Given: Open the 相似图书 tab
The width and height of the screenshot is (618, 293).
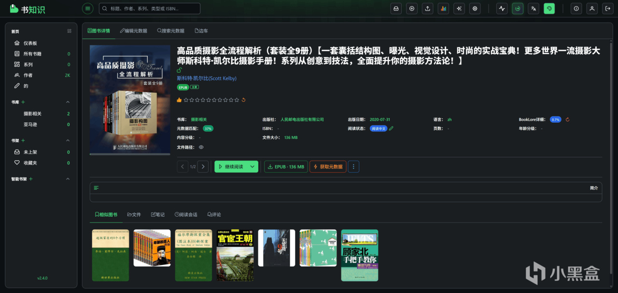Looking at the screenshot, I should 106,214.
